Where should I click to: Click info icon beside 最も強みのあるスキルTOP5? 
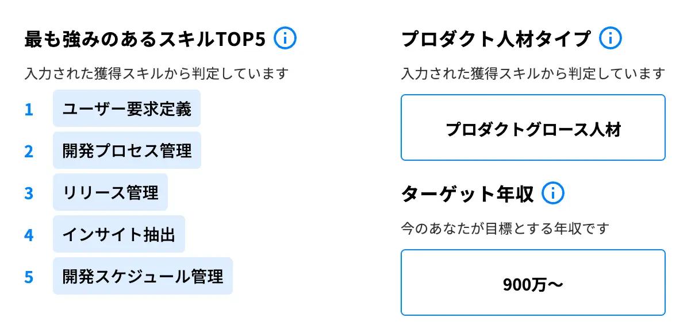pyautogui.click(x=285, y=38)
